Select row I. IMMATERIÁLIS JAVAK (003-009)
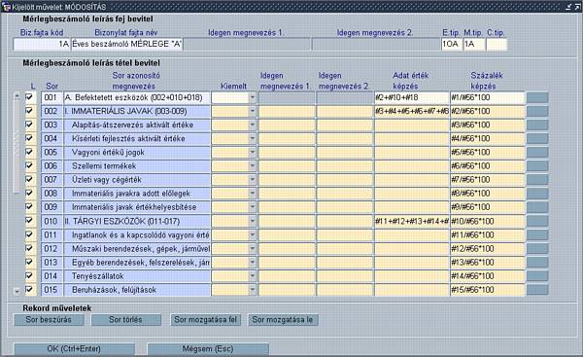Viewport: 583px width, 357px height. coord(137,111)
